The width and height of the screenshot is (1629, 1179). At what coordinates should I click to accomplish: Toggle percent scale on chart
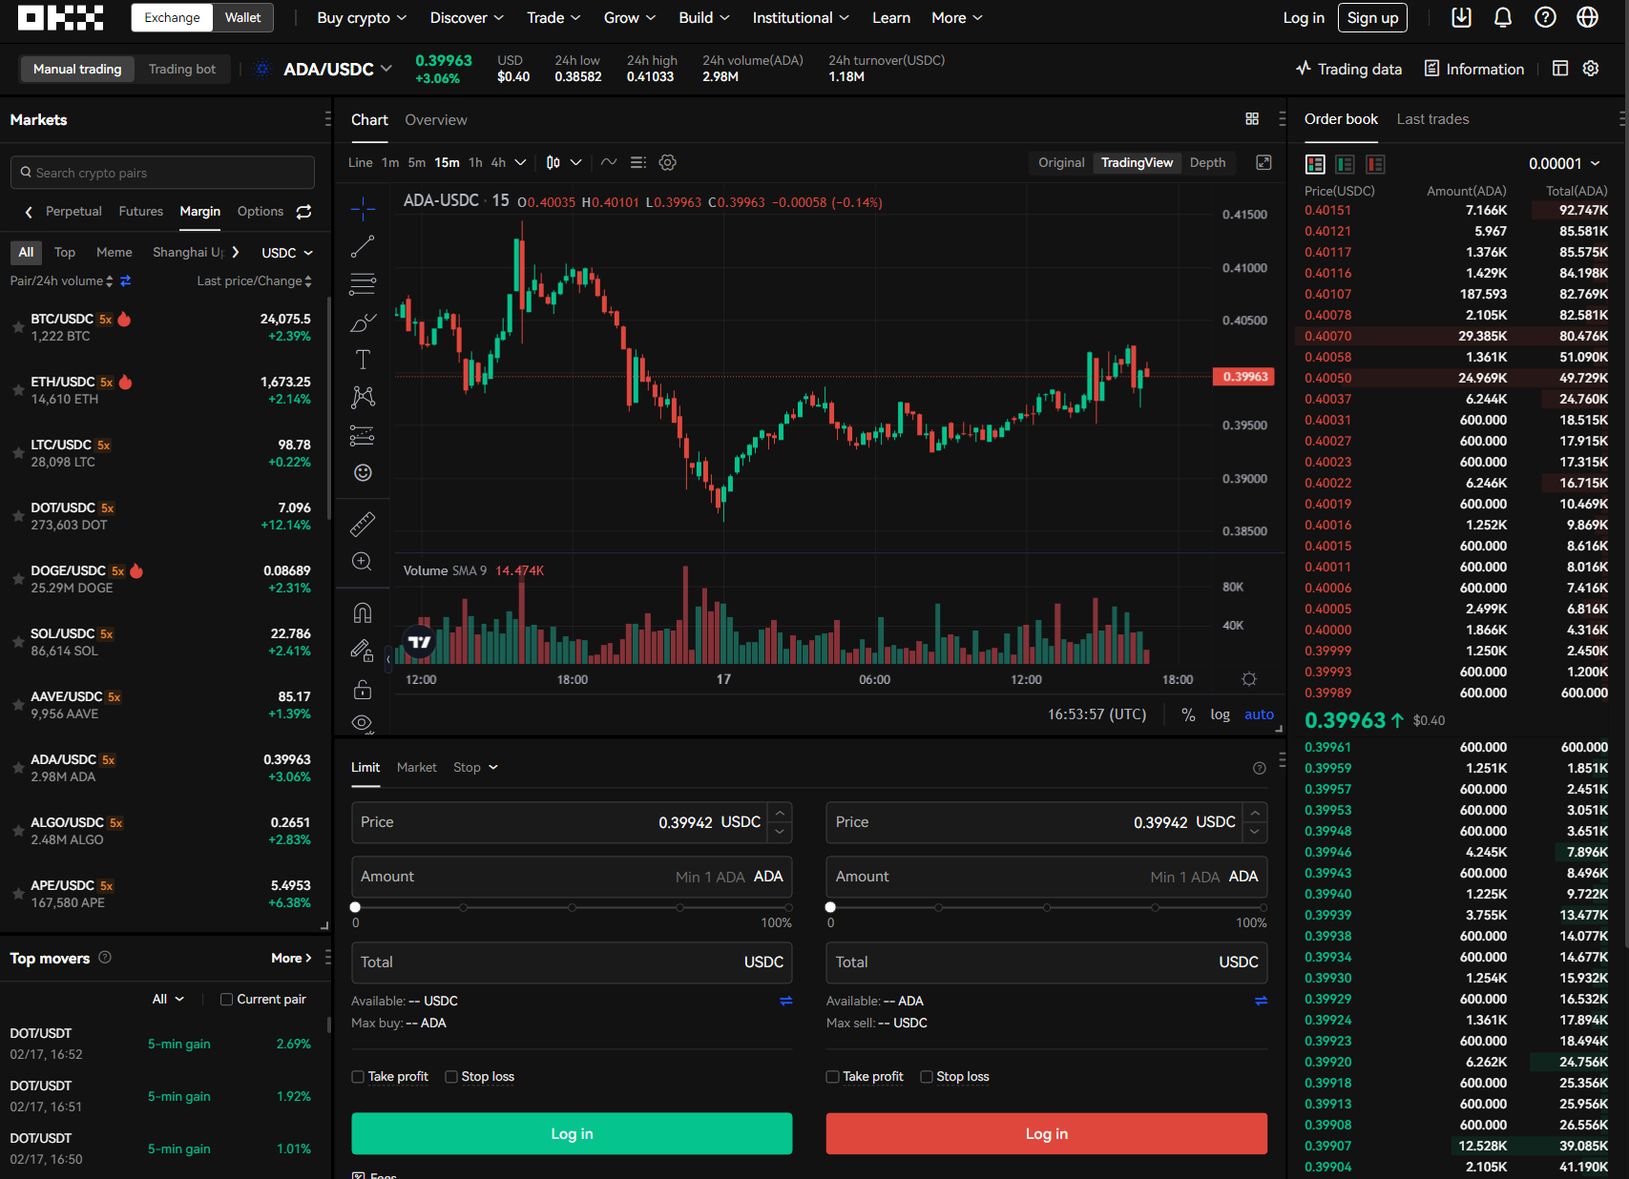(x=1188, y=714)
